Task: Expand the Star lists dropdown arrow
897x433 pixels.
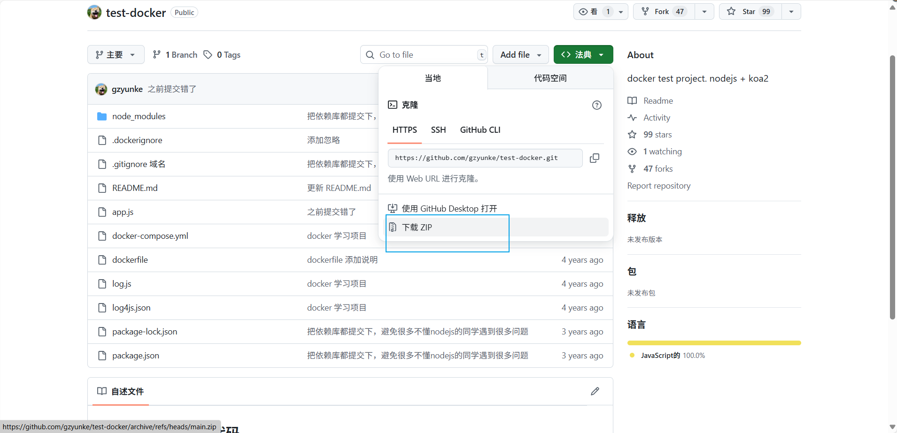Action: (791, 11)
